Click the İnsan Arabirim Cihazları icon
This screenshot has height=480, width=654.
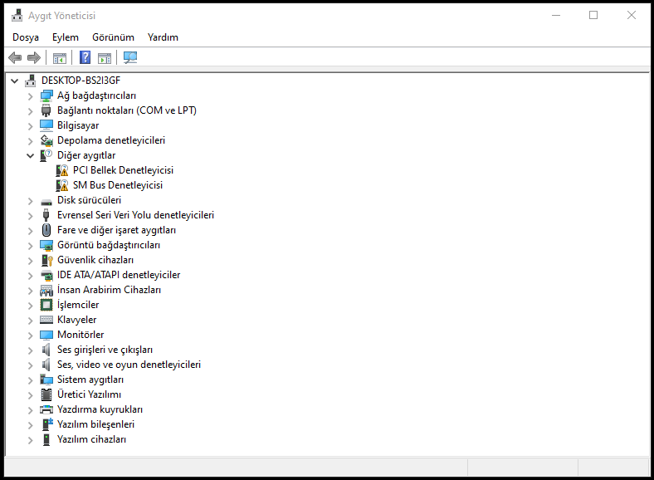click(x=46, y=290)
